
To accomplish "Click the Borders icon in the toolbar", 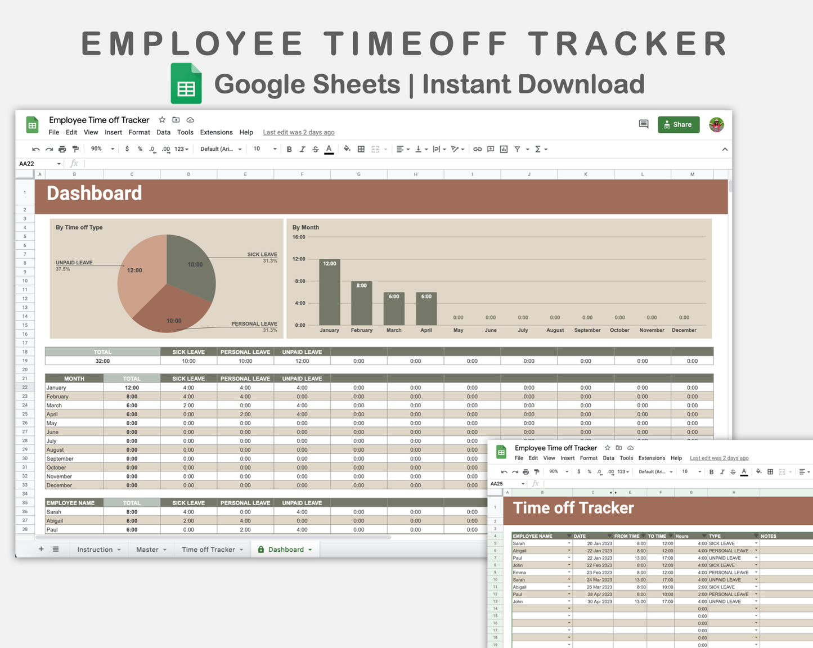I will pos(361,148).
